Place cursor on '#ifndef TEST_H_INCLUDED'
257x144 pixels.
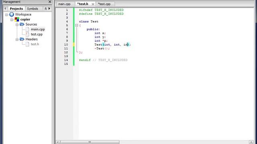click(x=101, y=10)
